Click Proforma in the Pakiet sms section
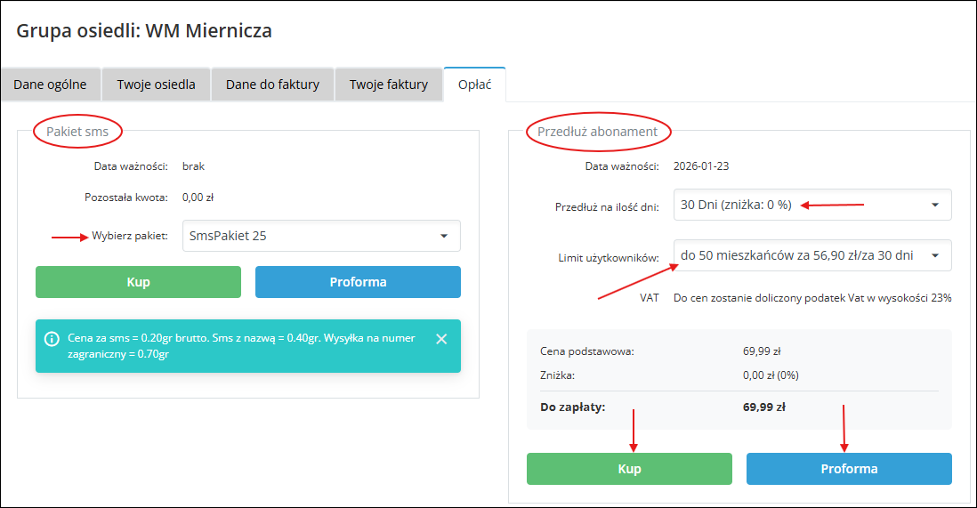 [358, 282]
